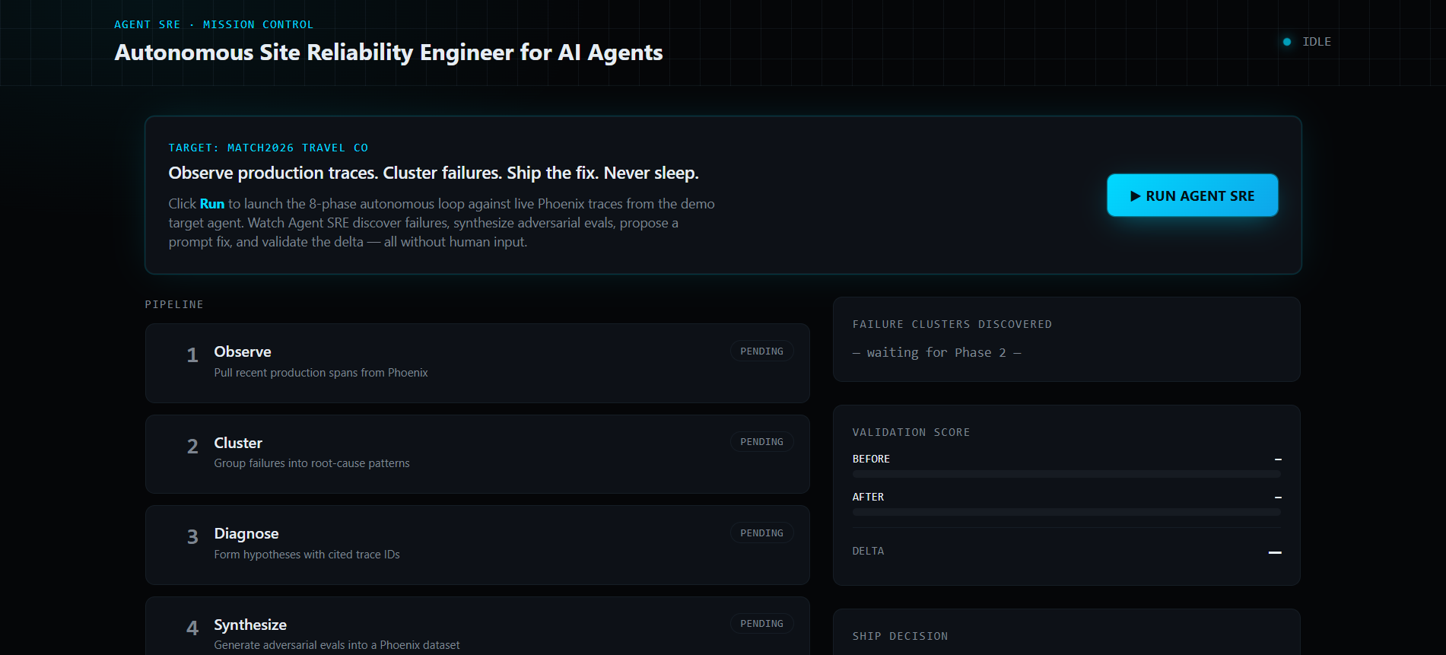Open the Diagnose pipeline step card
The image size is (1446, 655).
[477, 545]
